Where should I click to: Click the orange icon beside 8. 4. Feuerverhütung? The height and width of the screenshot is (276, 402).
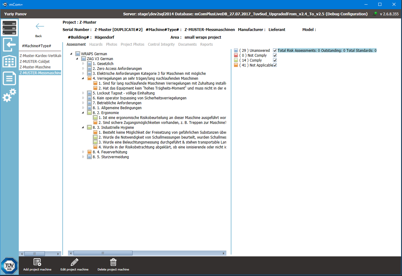[x=90, y=152]
